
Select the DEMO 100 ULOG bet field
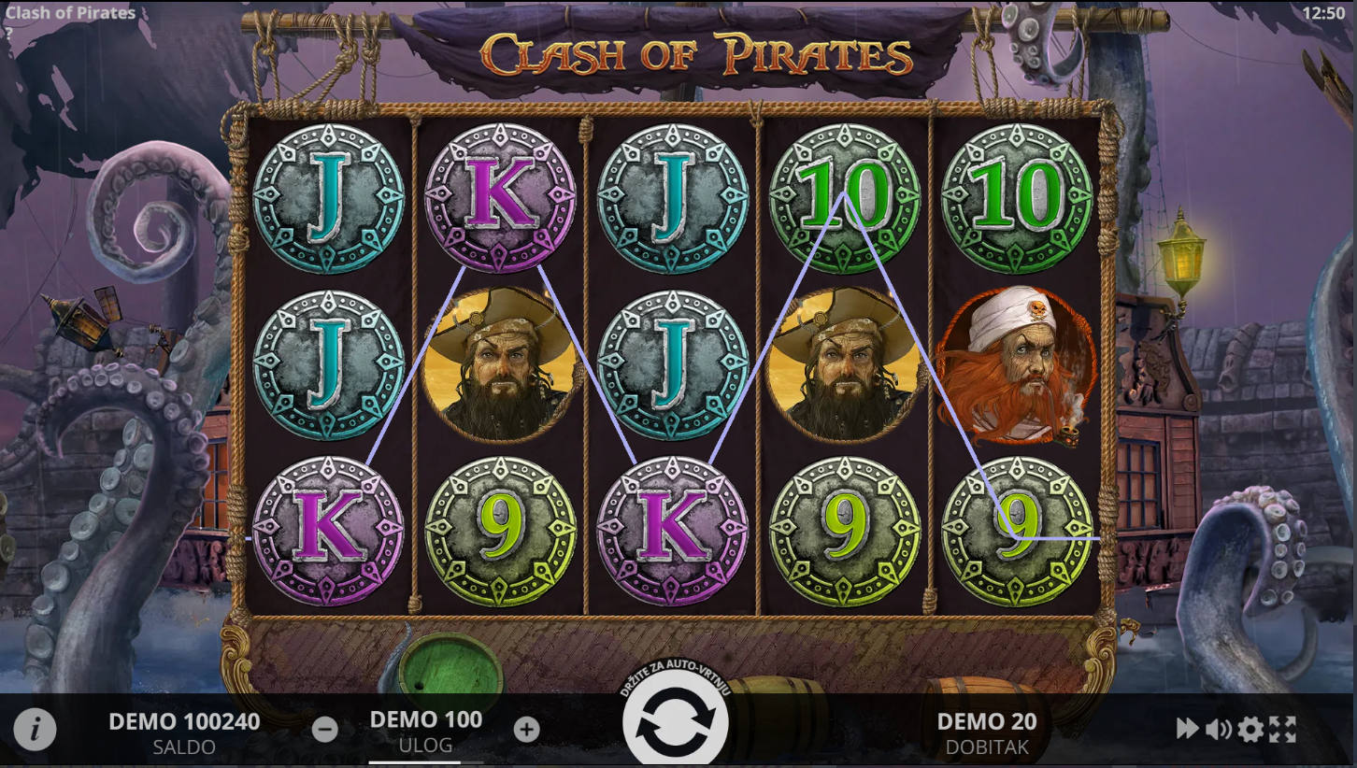pyautogui.click(x=426, y=732)
